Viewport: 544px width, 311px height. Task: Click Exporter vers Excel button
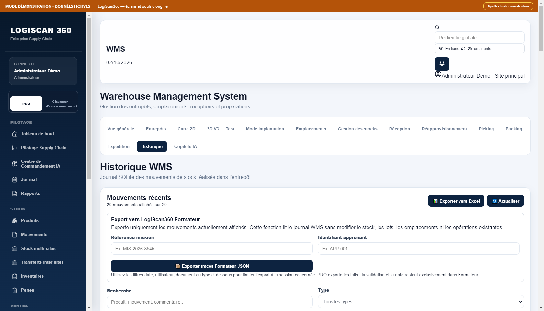click(x=456, y=201)
